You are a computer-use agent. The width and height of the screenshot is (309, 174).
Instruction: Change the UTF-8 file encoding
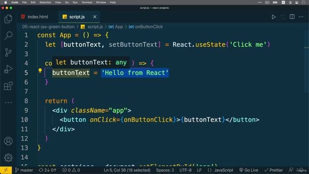click(185, 170)
